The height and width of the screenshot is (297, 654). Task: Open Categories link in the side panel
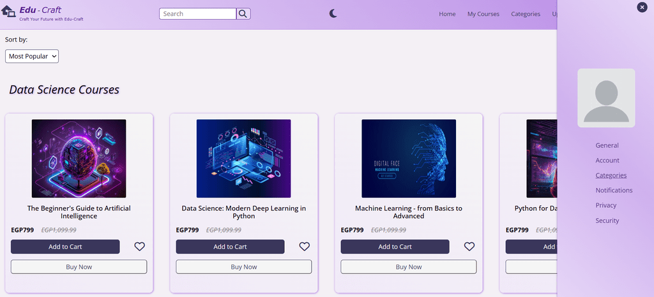click(x=611, y=175)
